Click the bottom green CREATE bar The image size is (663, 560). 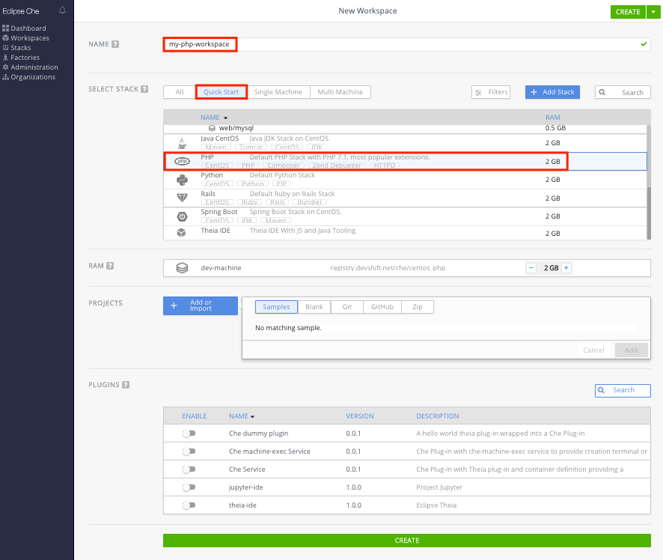(x=407, y=541)
